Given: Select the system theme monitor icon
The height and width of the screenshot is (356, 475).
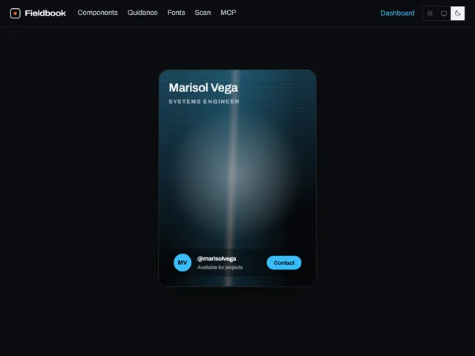Looking at the screenshot, I should [444, 13].
